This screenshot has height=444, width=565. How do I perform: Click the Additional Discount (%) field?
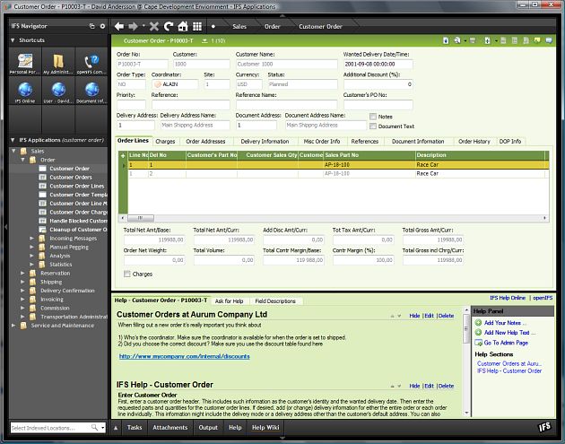pyautogui.click(x=378, y=84)
